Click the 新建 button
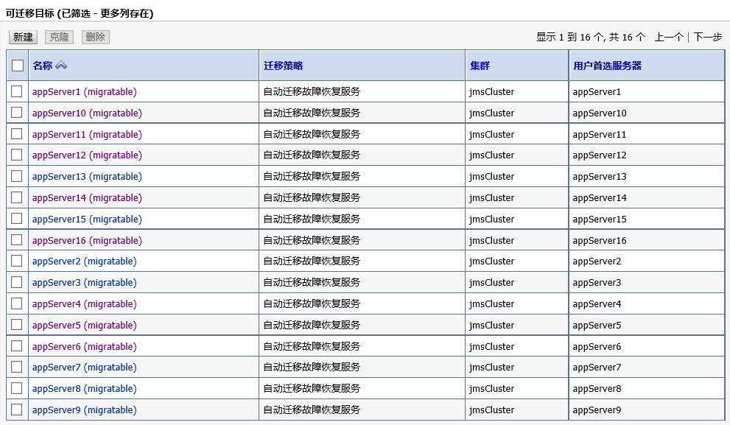 pos(24,38)
